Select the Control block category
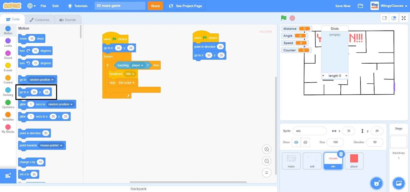The image size is (410, 192). click(8, 79)
